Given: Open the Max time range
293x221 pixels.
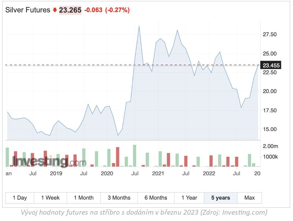Looking at the screenshot, I should pos(250,198).
